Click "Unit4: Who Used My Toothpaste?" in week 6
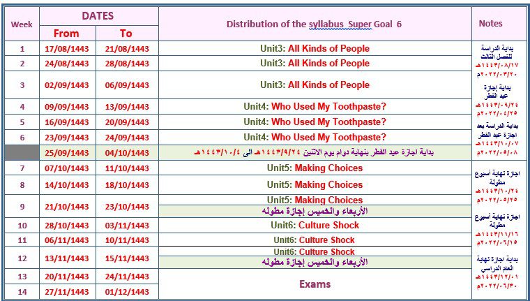Image resolution: width=530 pixels, height=301 pixels. pos(315,138)
